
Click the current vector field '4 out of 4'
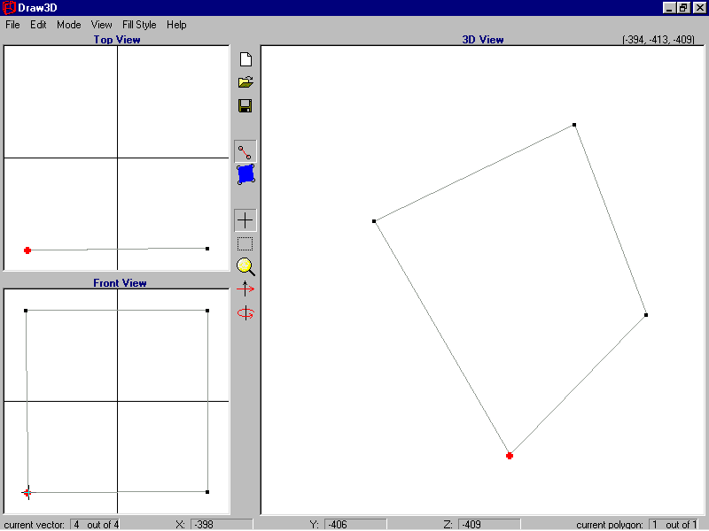coord(95,524)
